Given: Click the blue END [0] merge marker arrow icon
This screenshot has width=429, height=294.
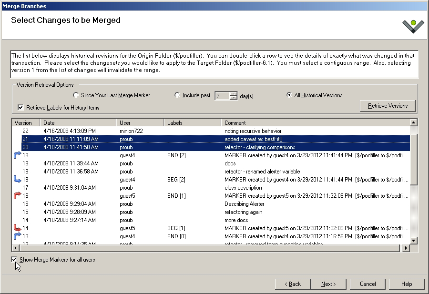Looking at the screenshot, I should (18, 236).
